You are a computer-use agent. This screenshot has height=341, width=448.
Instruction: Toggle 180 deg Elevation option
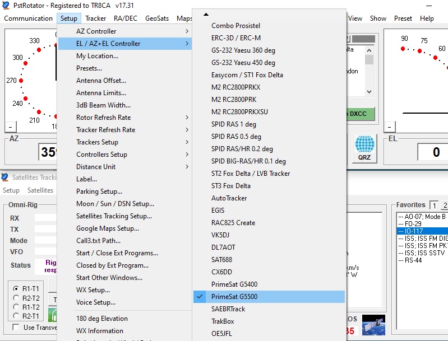[124, 319]
